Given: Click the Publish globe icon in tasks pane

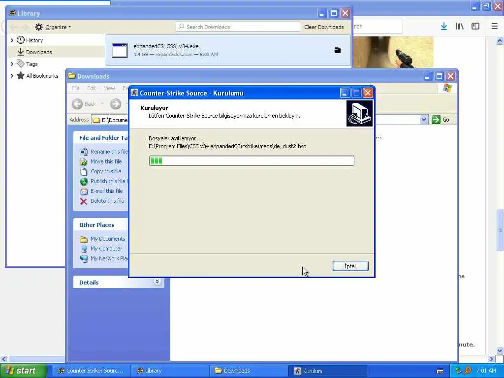Looking at the screenshot, I should pyautogui.click(x=84, y=182).
